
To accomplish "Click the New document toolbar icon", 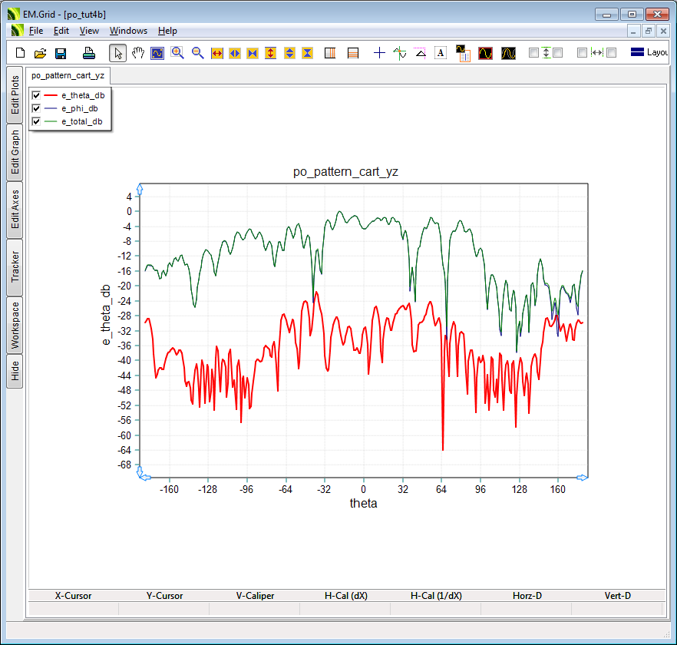I will coord(21,53).
